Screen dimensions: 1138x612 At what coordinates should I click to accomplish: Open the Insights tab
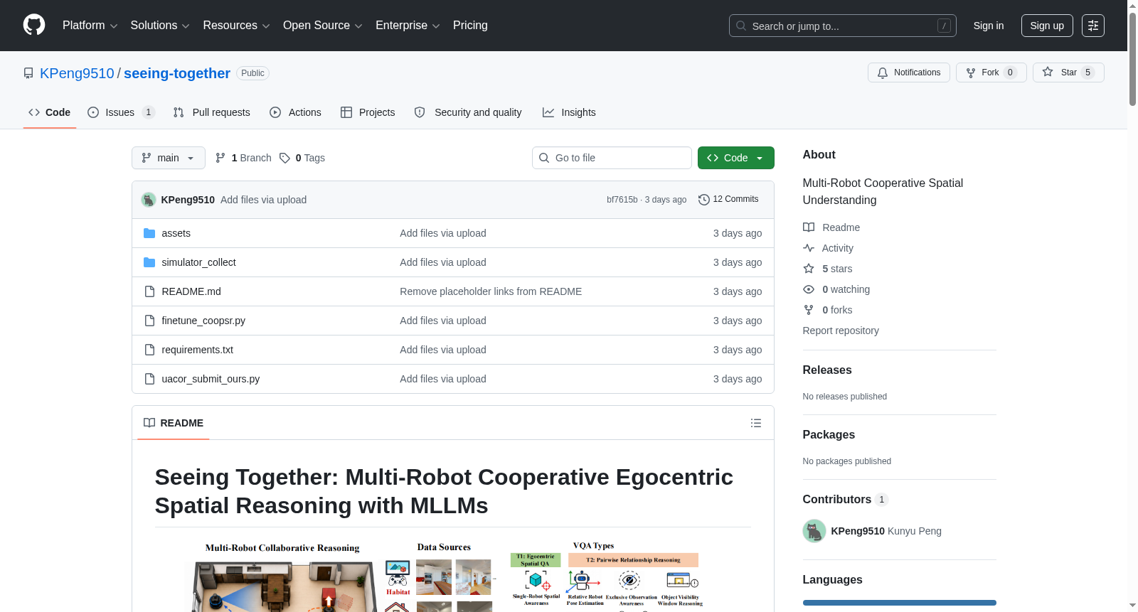click(x=569, y=112)
